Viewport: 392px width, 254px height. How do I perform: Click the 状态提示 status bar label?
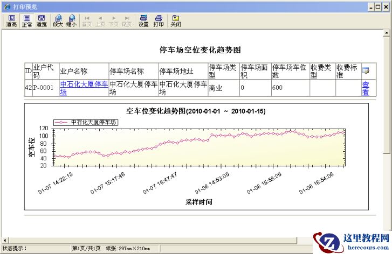click(x=14, y=248)
